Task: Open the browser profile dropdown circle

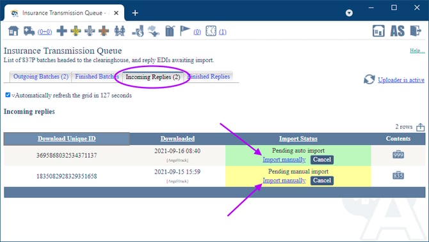Action: pos(349,13)
